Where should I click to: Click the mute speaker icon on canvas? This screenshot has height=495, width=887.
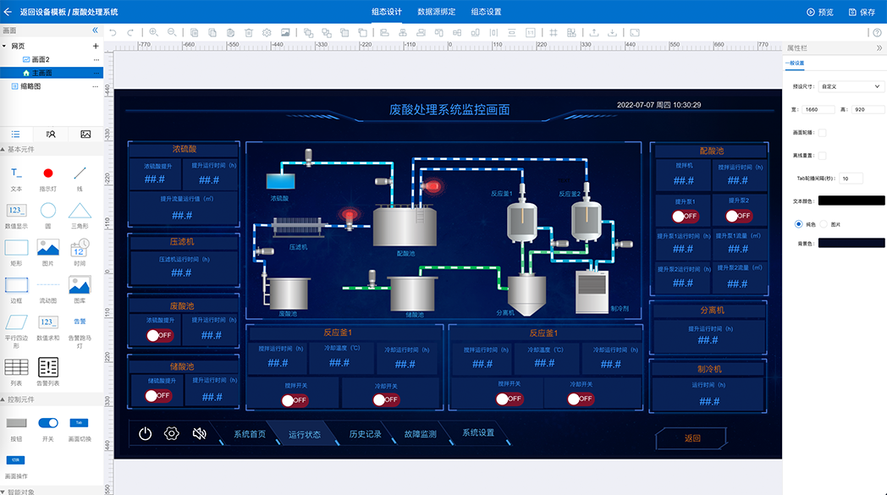point(200,433)
